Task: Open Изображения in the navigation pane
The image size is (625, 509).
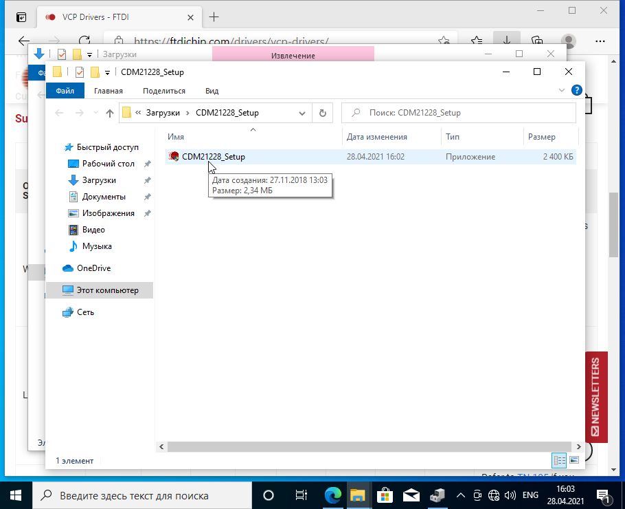Action: coord(108,213)
